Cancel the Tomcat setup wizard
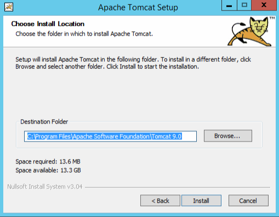 [248, 201]
